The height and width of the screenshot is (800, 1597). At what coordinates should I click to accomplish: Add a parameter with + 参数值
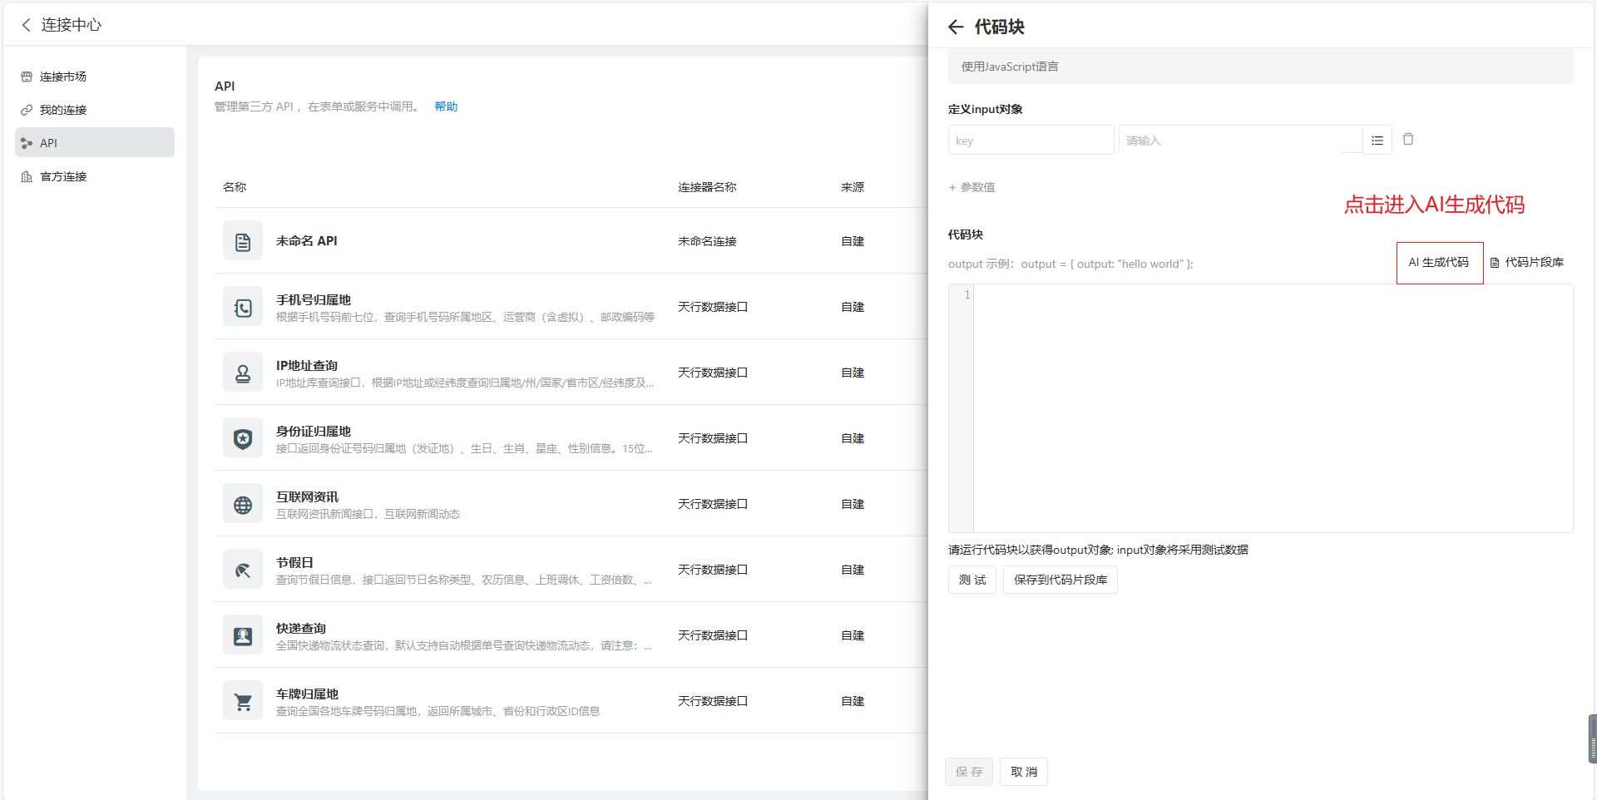pos(972,187)
